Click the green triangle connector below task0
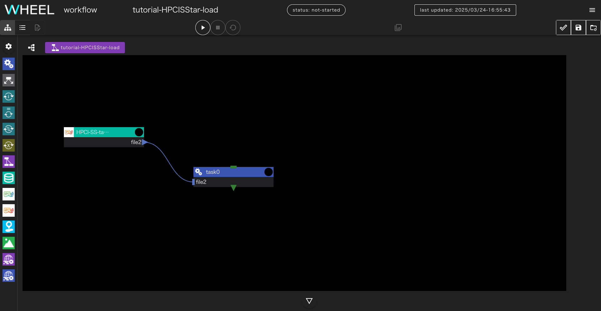The height and width of the screenshot is (311, 601). click(234, 188)
